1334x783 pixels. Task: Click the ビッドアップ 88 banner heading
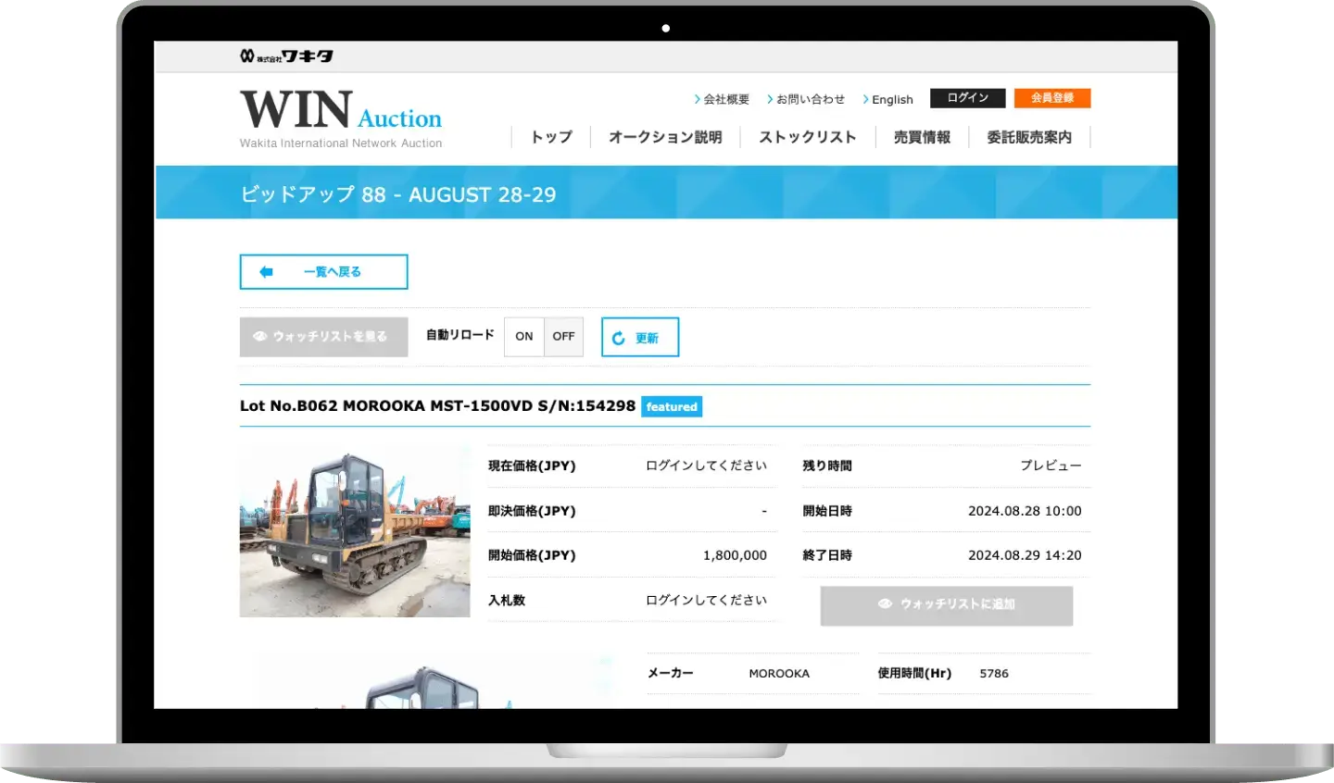tap(398, 194)
